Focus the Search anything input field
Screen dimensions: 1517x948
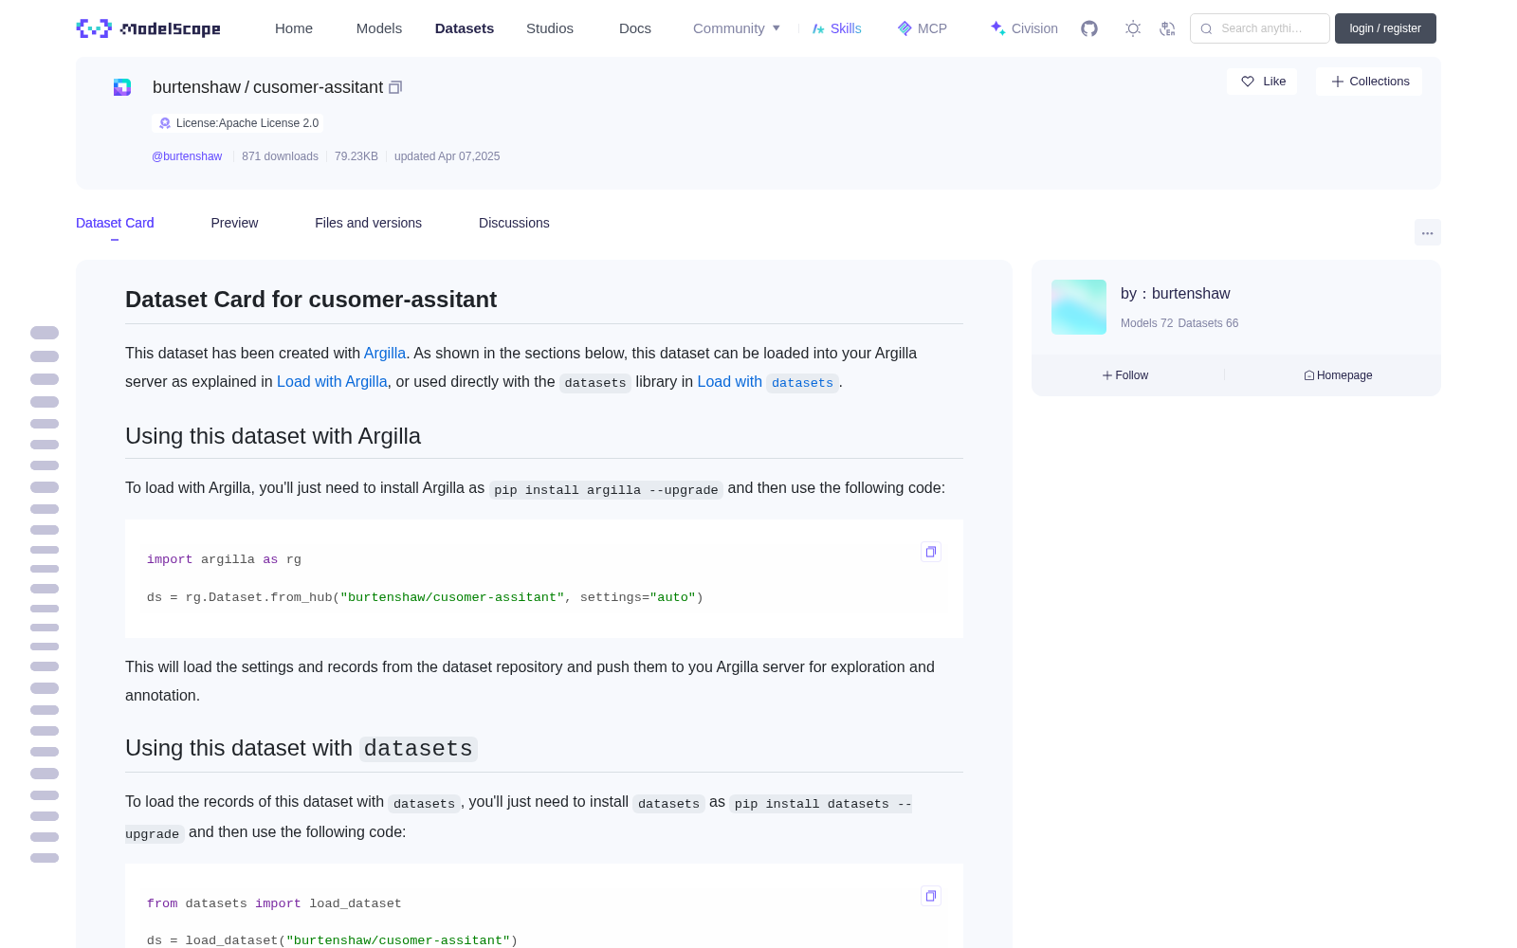(1260, 28)
